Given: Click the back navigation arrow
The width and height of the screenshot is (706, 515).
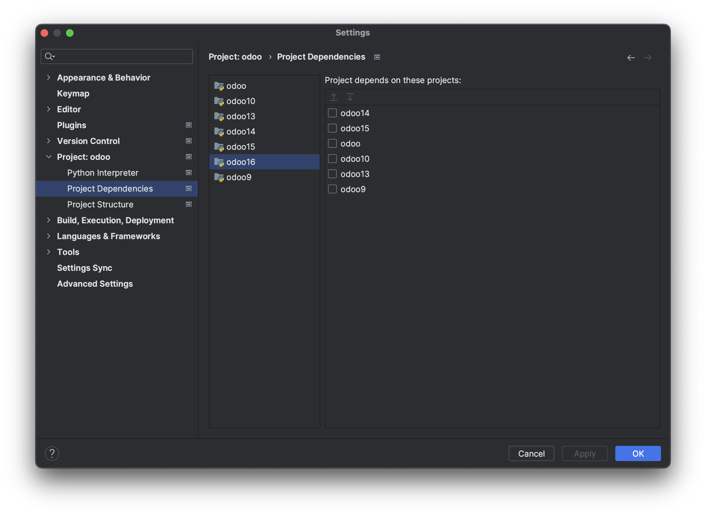Looking at the screenshot, I should (631, 57).
